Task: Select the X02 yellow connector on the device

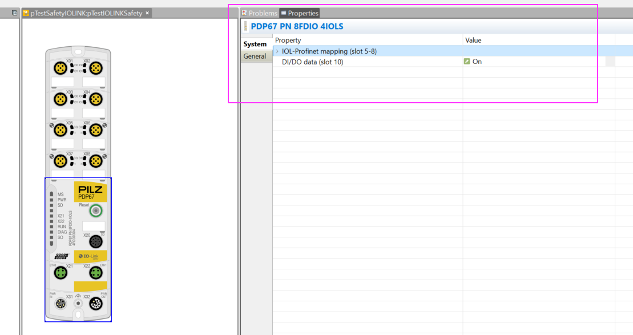Action: click(x=96, y=68)
